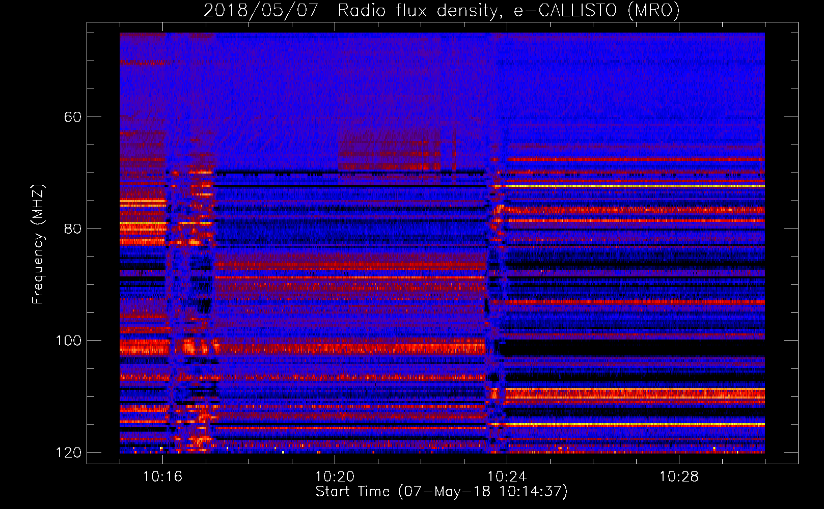Click the 10:16 time tick label
The image size is (824, 509).
point(162,477)
